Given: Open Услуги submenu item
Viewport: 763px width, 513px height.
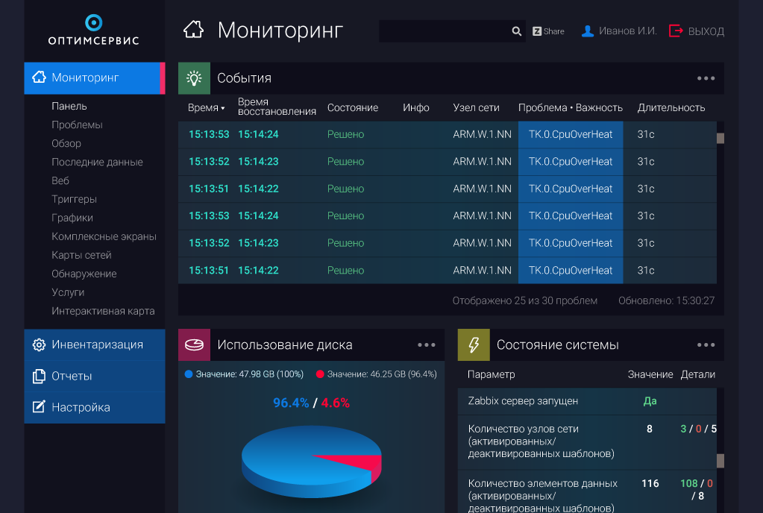Looking at the screenshot, I should pyautogui.click(x=68, y=292).
